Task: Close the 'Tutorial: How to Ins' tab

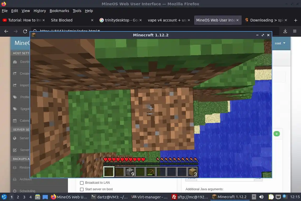Action: pyautogui.click(x=44, y=20)
